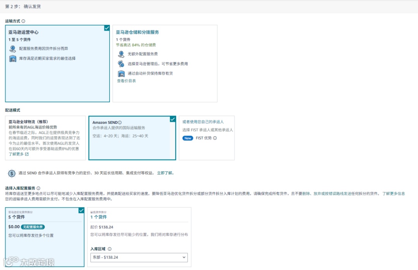
Task: Click the New badge beside FIST 优势
Action: pos(188,138)
